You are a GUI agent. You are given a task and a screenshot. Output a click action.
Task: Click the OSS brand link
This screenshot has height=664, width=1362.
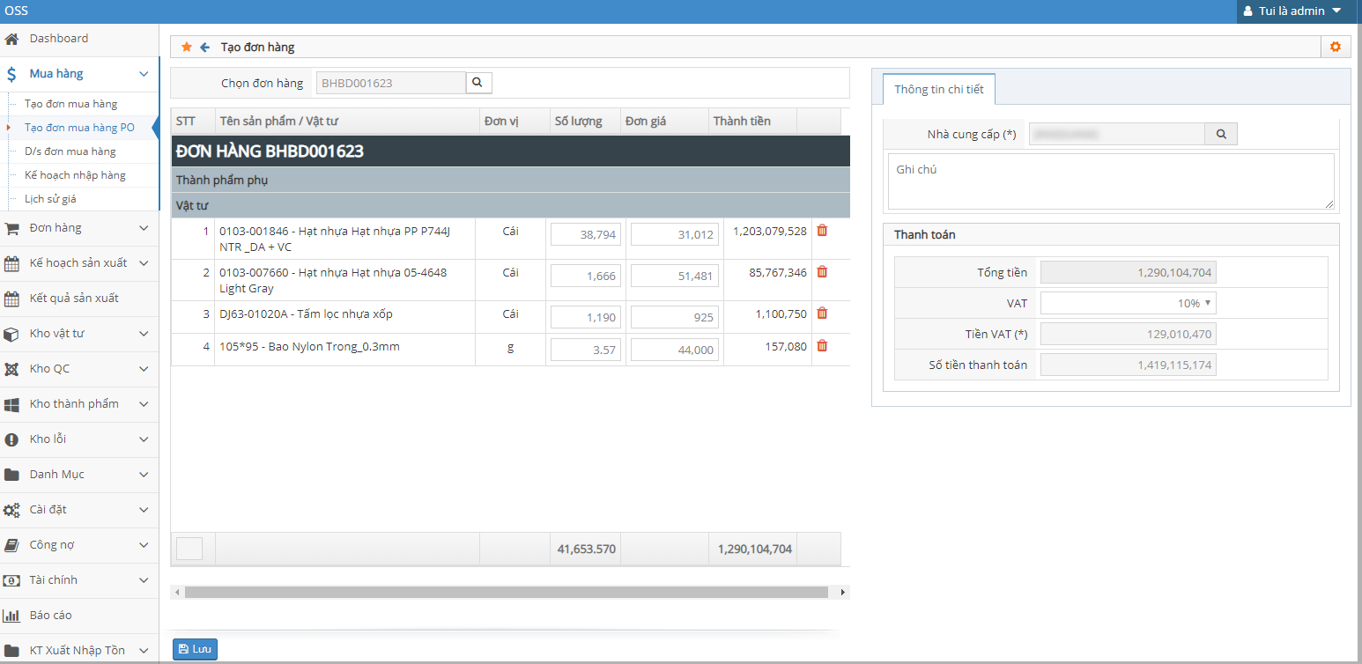[x=16, y=11]
